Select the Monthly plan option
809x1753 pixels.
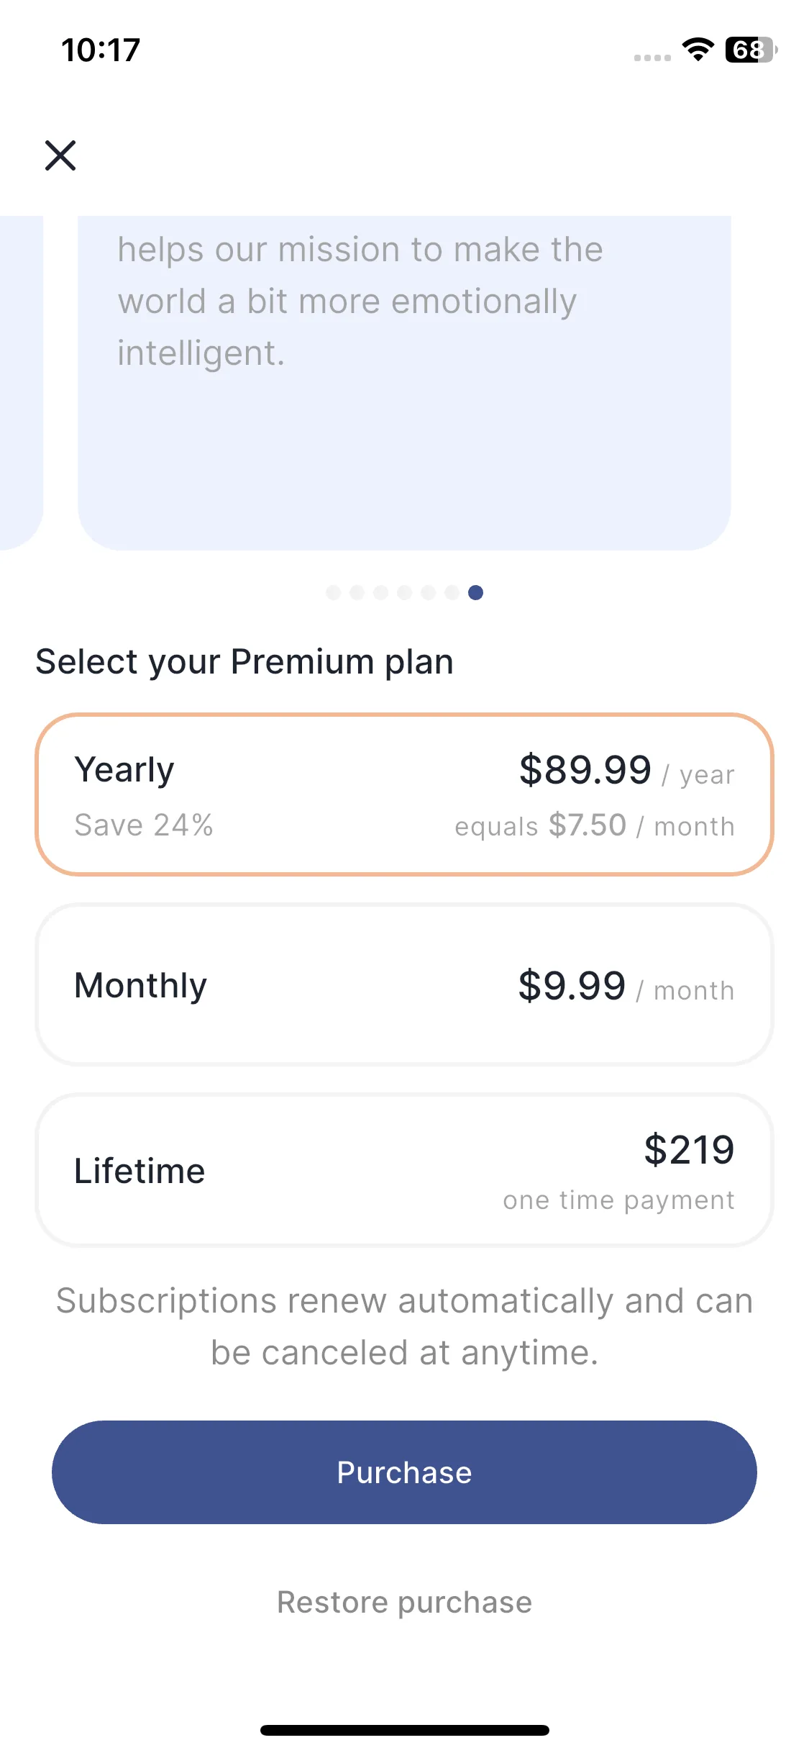click(x=404, y=984)
